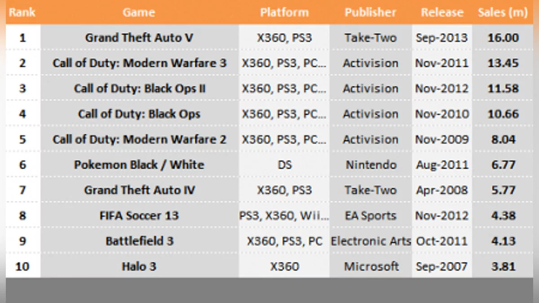This screenshot has width=539, height=303.
Task: Click the Pokemon Black / White cell
Action: point(139,165)
